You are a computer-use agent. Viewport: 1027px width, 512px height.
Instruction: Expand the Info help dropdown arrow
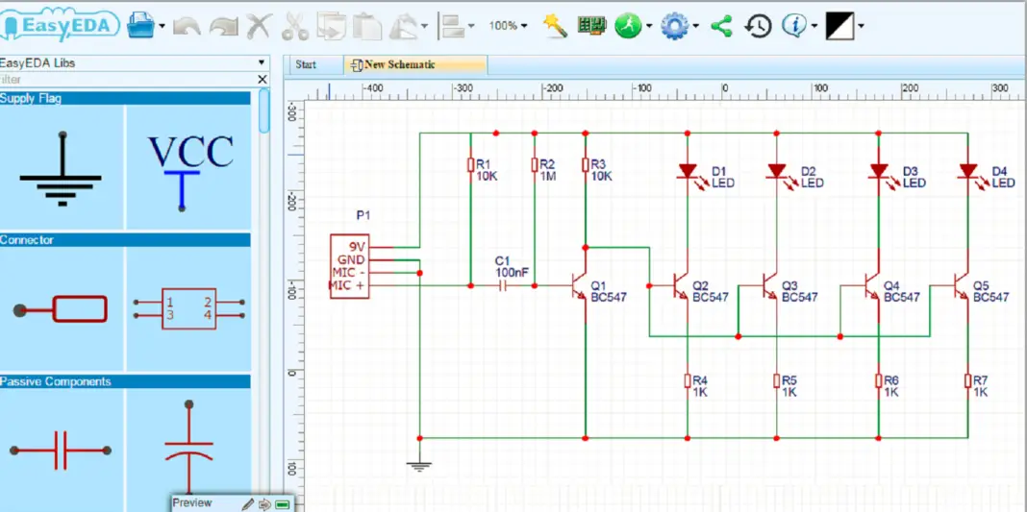click(814, 26)
